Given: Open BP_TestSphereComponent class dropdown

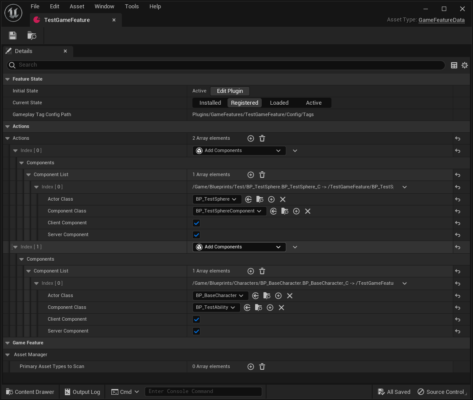Looking at the screenshot, I should (229, 211).
